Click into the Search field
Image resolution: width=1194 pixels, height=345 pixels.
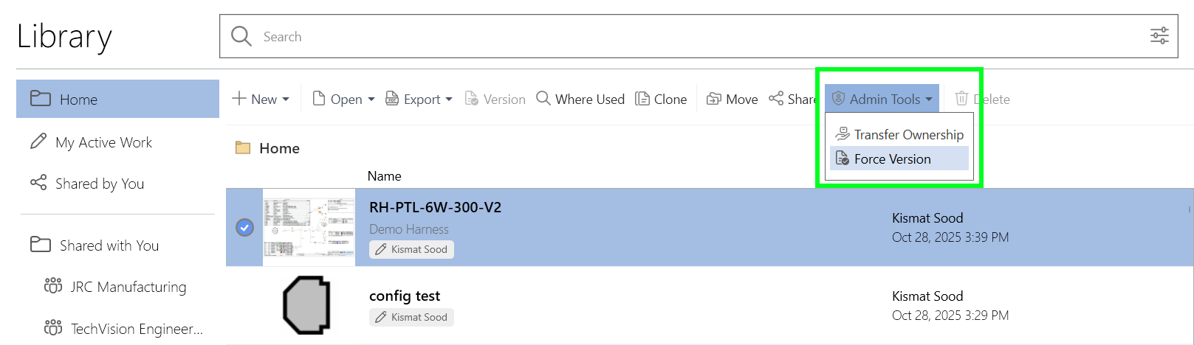[698, 36]
